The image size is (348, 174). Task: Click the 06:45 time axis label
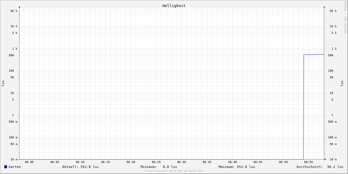point(258,162)
